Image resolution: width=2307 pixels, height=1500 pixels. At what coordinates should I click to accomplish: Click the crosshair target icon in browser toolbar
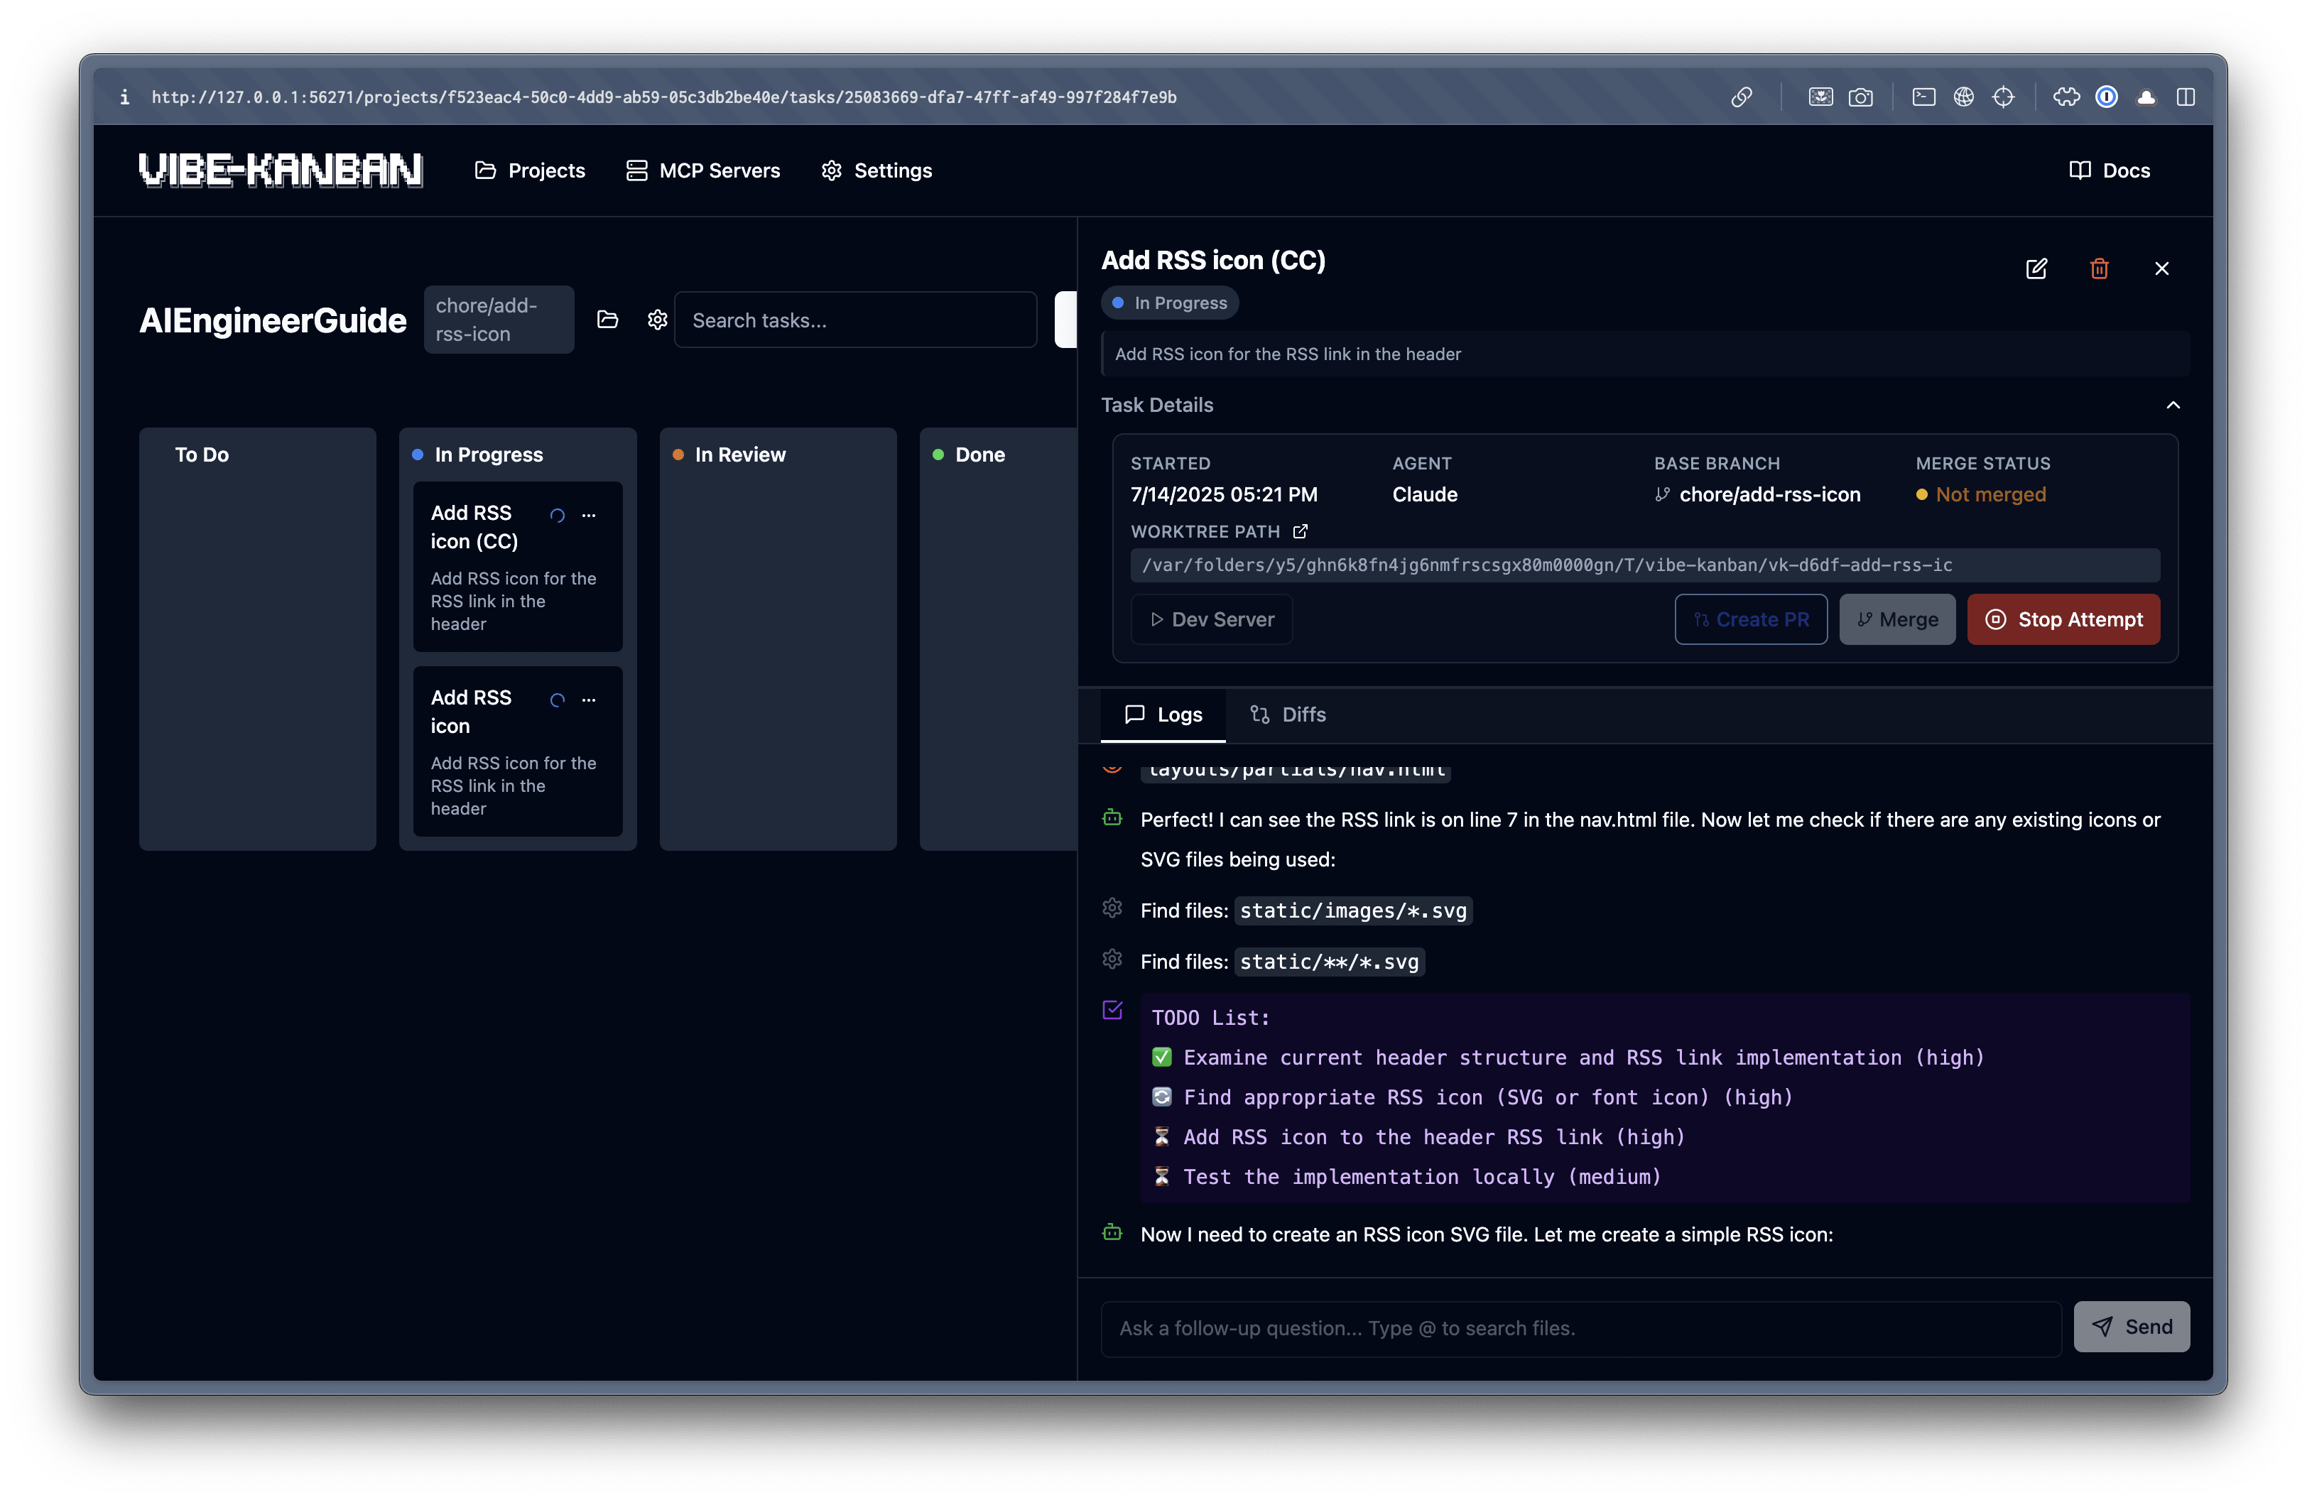click(2004, 97)
